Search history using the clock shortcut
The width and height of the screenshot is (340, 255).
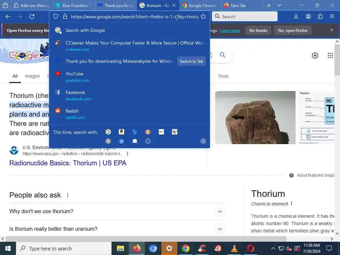(x=148, y=141)
